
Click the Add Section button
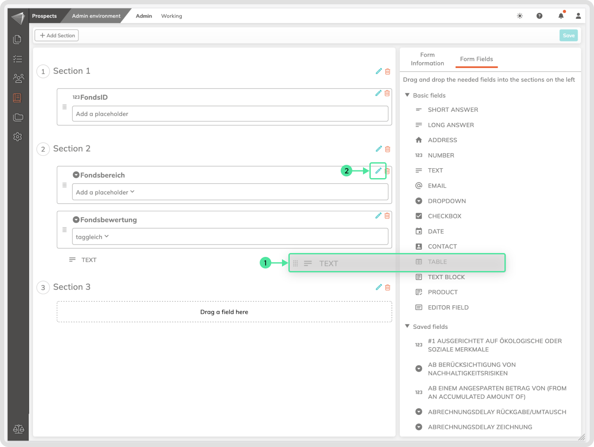click(x=57, y=36)
